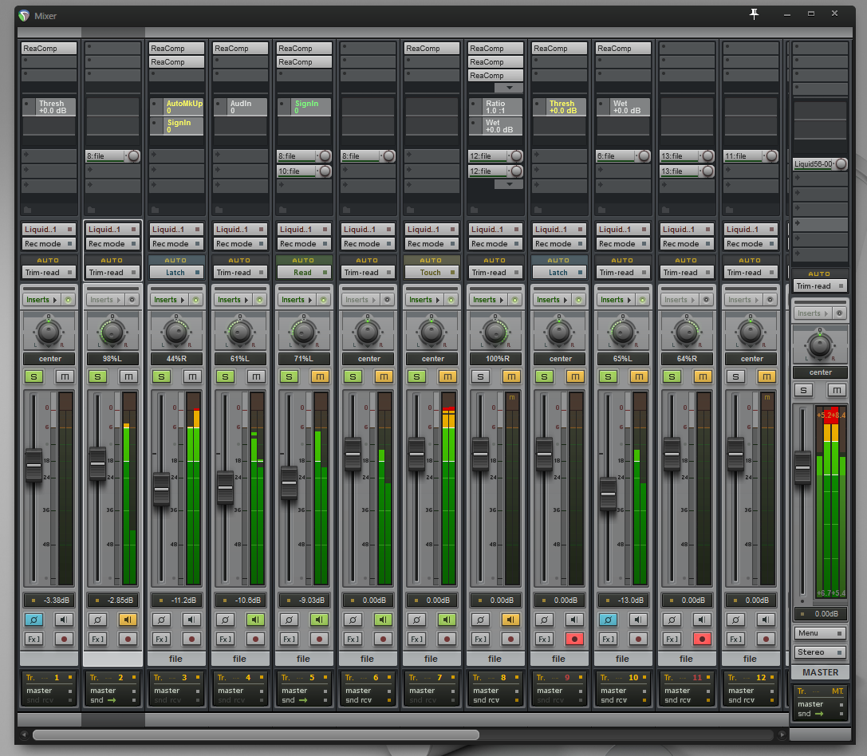Unsolo track 11

click(672, 376)
